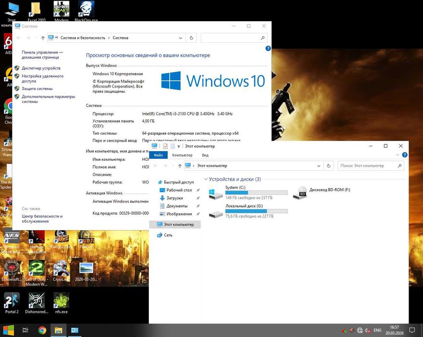Open help in the Система window
This screenshot has height=337, width=423.
268,48
